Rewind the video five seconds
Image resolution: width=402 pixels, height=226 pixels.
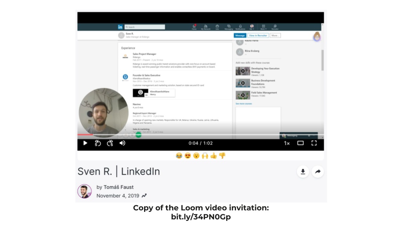98,143
